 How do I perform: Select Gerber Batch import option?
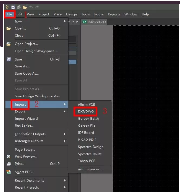pos(90,119)
